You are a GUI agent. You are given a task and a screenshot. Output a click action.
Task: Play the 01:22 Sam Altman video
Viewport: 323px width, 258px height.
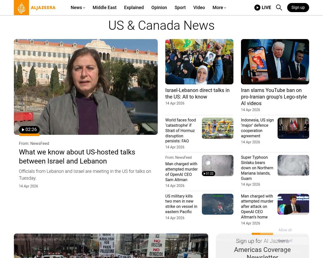click(208, 174)
